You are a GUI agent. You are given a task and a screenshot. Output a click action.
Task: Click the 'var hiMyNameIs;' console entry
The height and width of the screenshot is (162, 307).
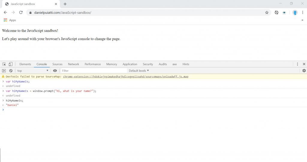[18, 81]
